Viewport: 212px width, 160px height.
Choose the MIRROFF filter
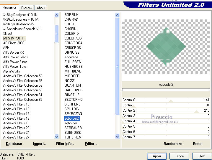[x=72, y=76]
